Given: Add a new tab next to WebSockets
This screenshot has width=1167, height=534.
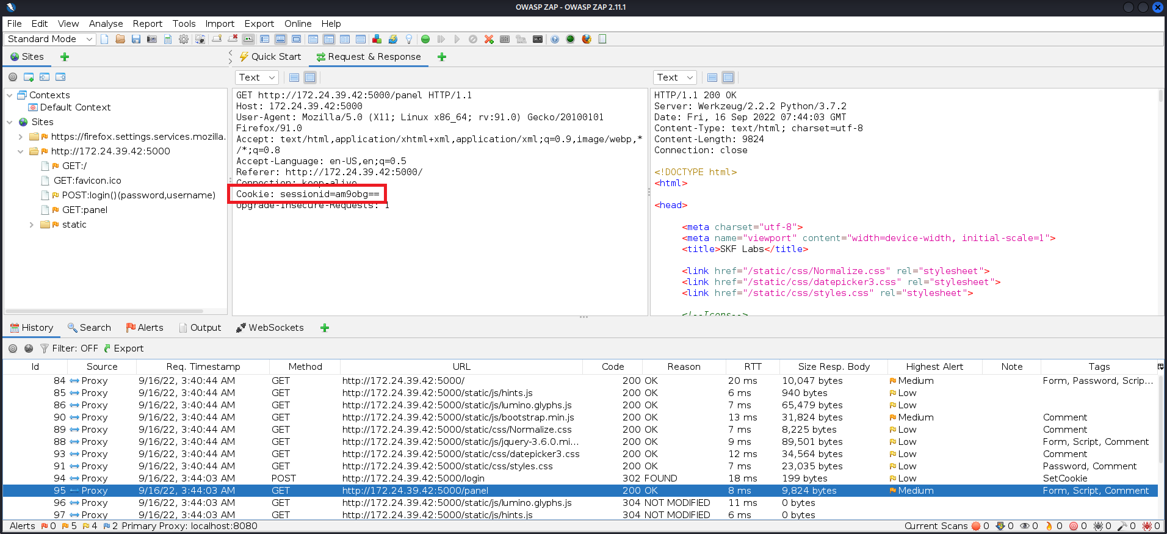Looking at the screenshot, I should (x=325, y=328).
